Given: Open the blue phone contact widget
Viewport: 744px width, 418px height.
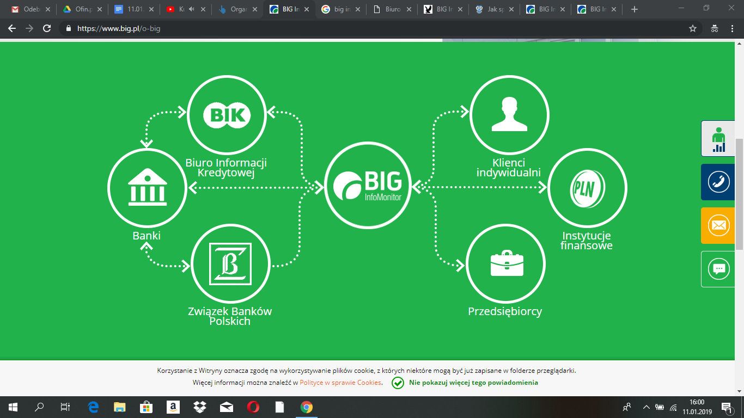Looking at the screenshot, I should (718, 182).
